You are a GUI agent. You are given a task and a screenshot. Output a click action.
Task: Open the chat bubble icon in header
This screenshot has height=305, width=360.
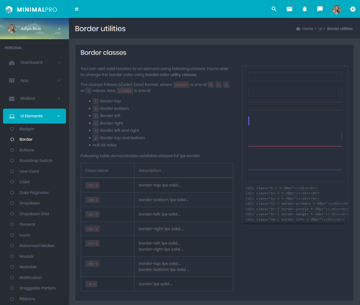[x=320, y=9]
